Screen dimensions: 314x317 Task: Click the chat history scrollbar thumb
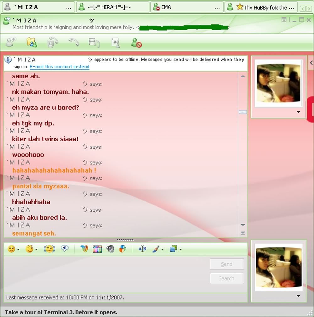click(243, 112)
